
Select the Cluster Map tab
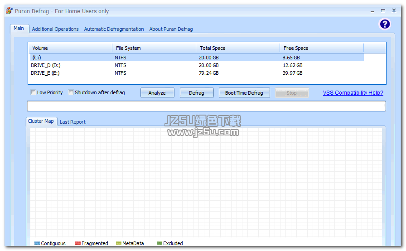41,121
